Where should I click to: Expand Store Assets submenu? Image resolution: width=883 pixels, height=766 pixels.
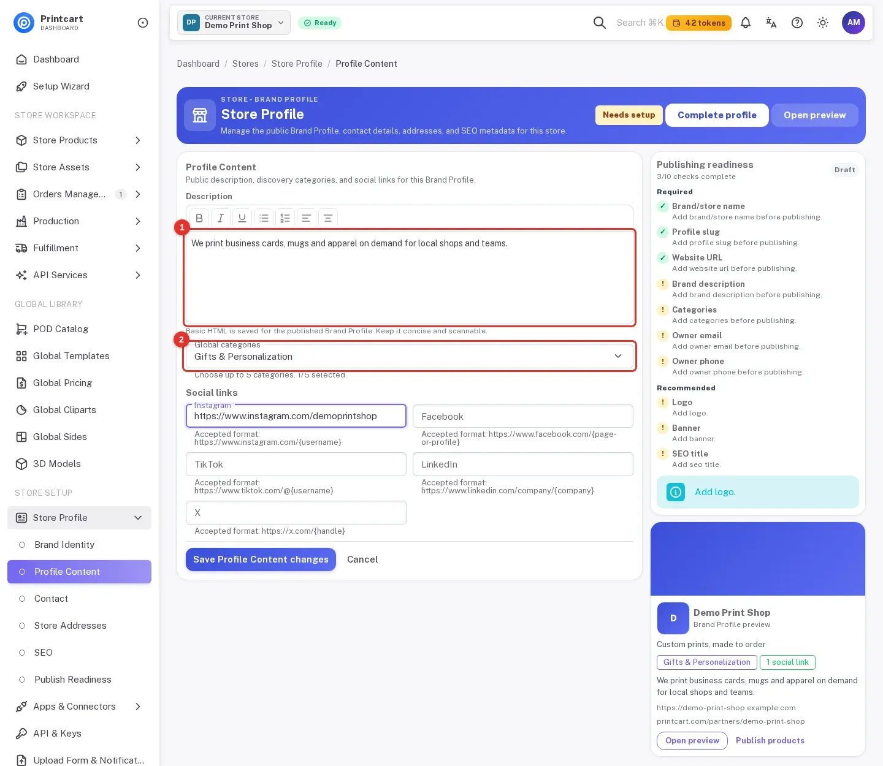click(x=80, y=167)
